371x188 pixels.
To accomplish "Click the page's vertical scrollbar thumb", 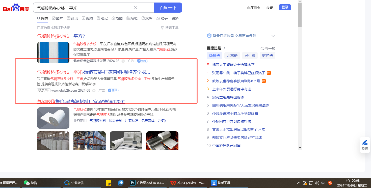I will pos(300,15).
